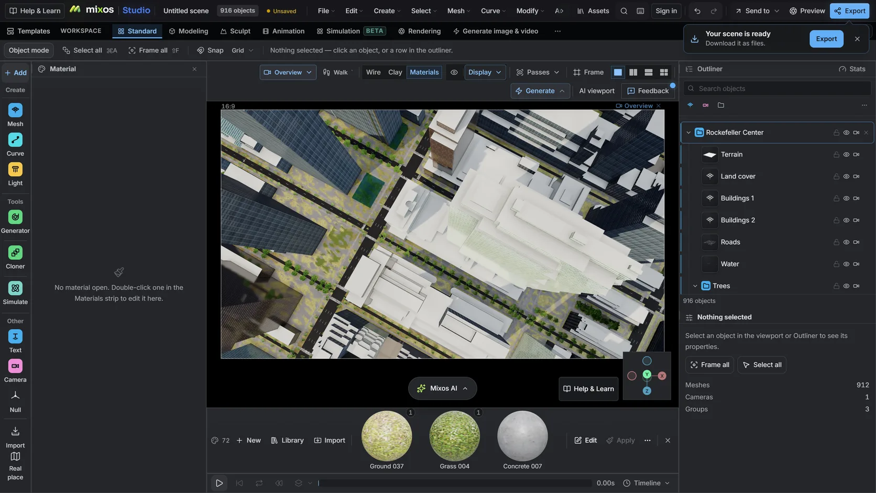
Task: Click the search icon in the top bar
Action: (623, 11)
